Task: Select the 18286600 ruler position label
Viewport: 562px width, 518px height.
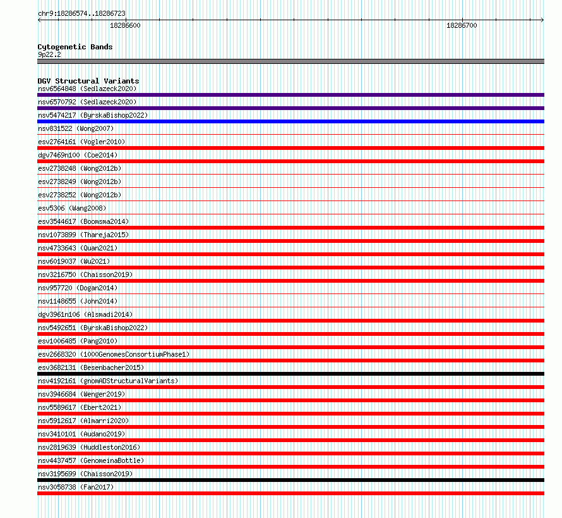Action: pyautogui.click(x=125, y=25)
